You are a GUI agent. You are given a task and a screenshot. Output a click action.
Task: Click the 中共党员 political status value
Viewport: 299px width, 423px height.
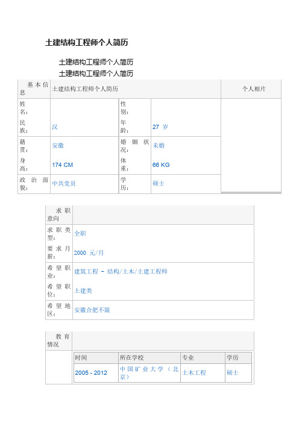click(x=64, y=183)
